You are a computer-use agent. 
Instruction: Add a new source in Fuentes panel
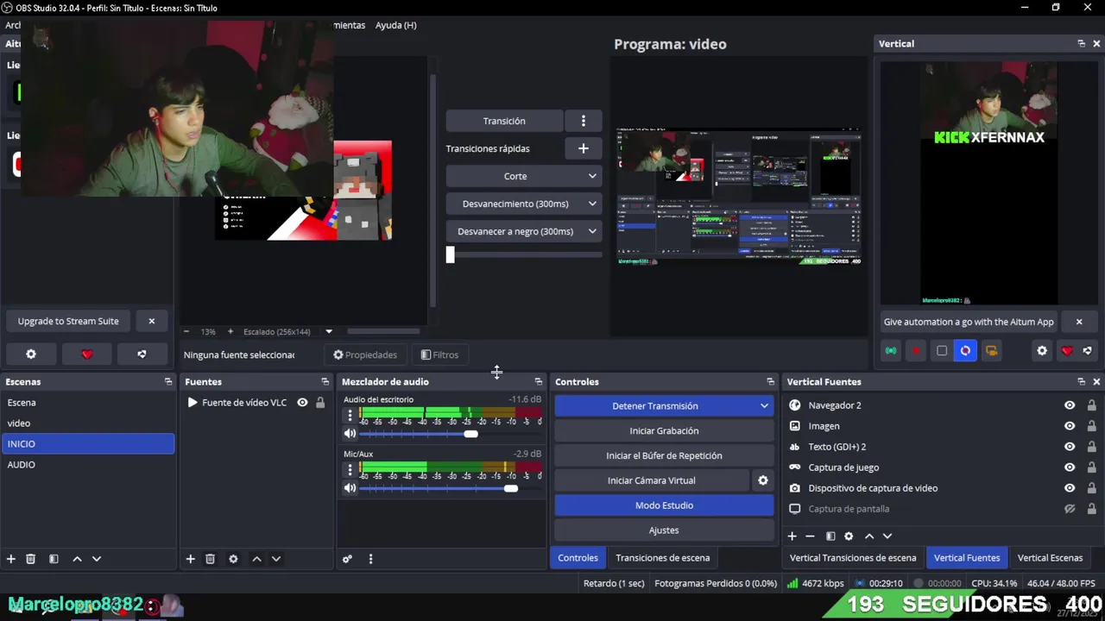[x=191, y=559]
